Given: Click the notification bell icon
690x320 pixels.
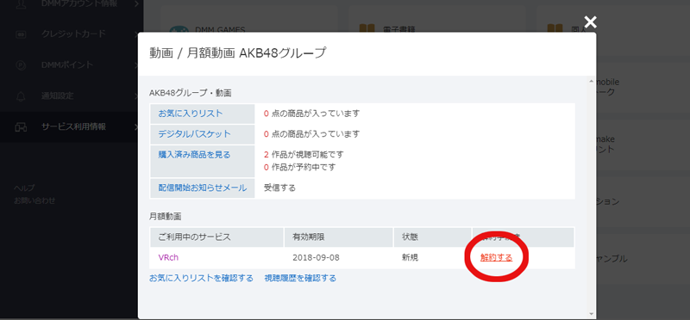Looking at the screenshot, I should [x=21, y=96].
